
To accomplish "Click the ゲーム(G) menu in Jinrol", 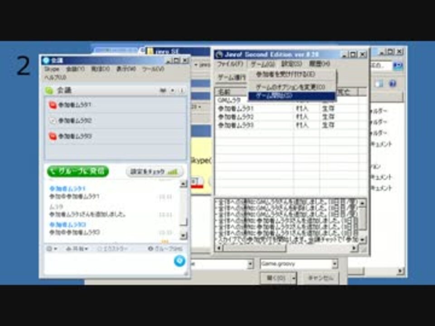I will [263, 64].
